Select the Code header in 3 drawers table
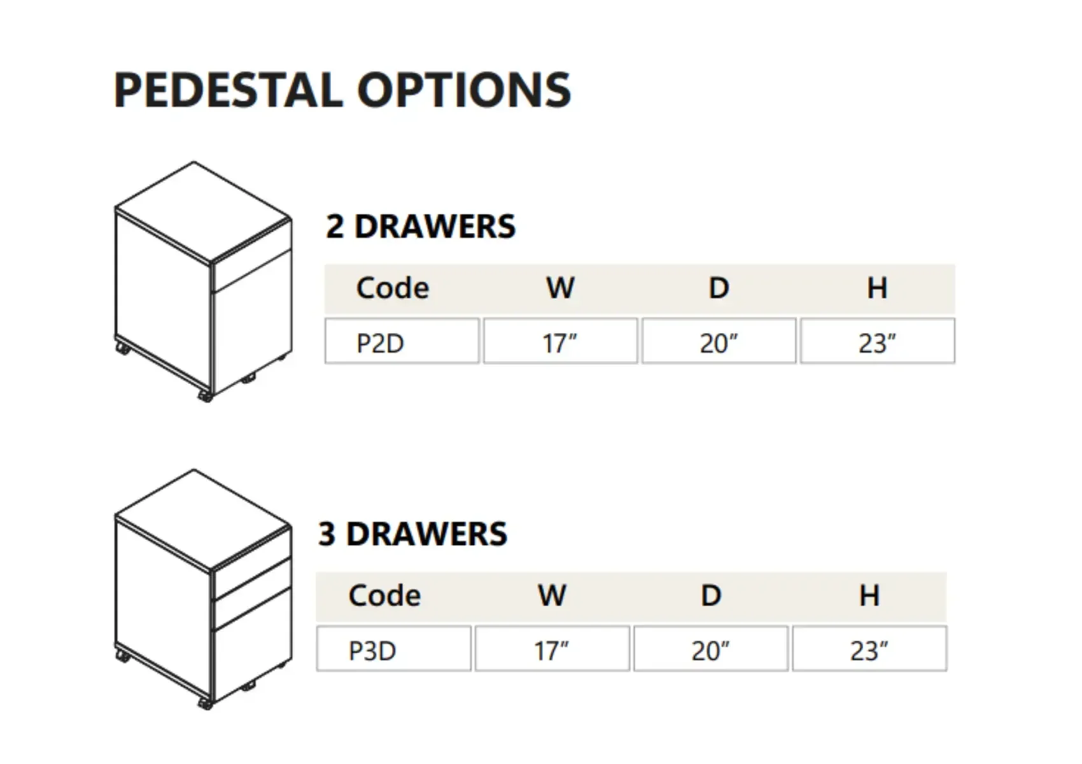 (x=384, y=597)
